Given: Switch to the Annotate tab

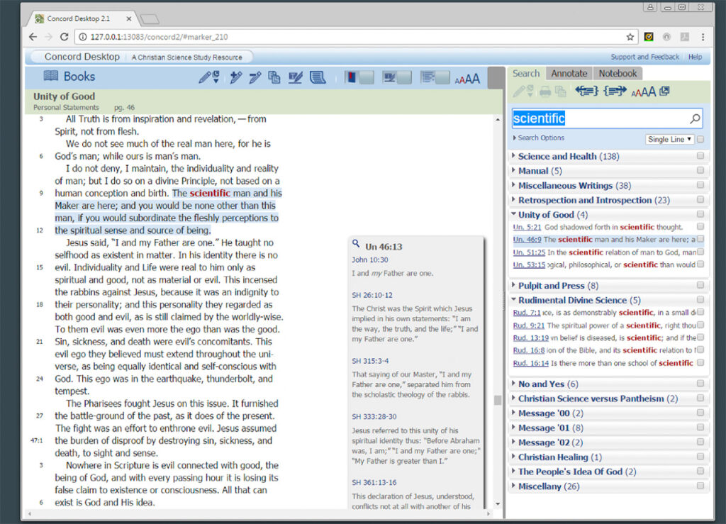Looking at the screenshot, I should click(569, 73).
